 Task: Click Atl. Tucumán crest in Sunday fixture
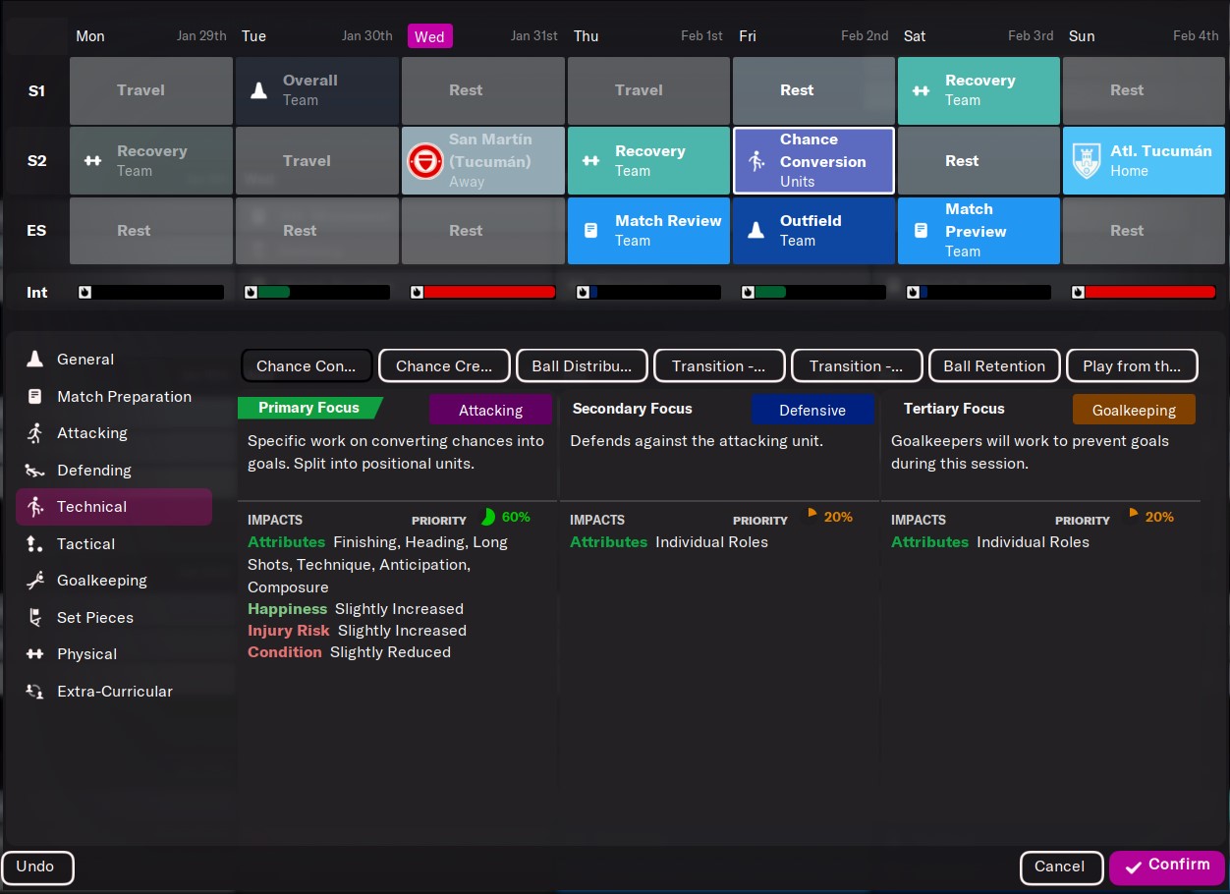coord(1086,161)
